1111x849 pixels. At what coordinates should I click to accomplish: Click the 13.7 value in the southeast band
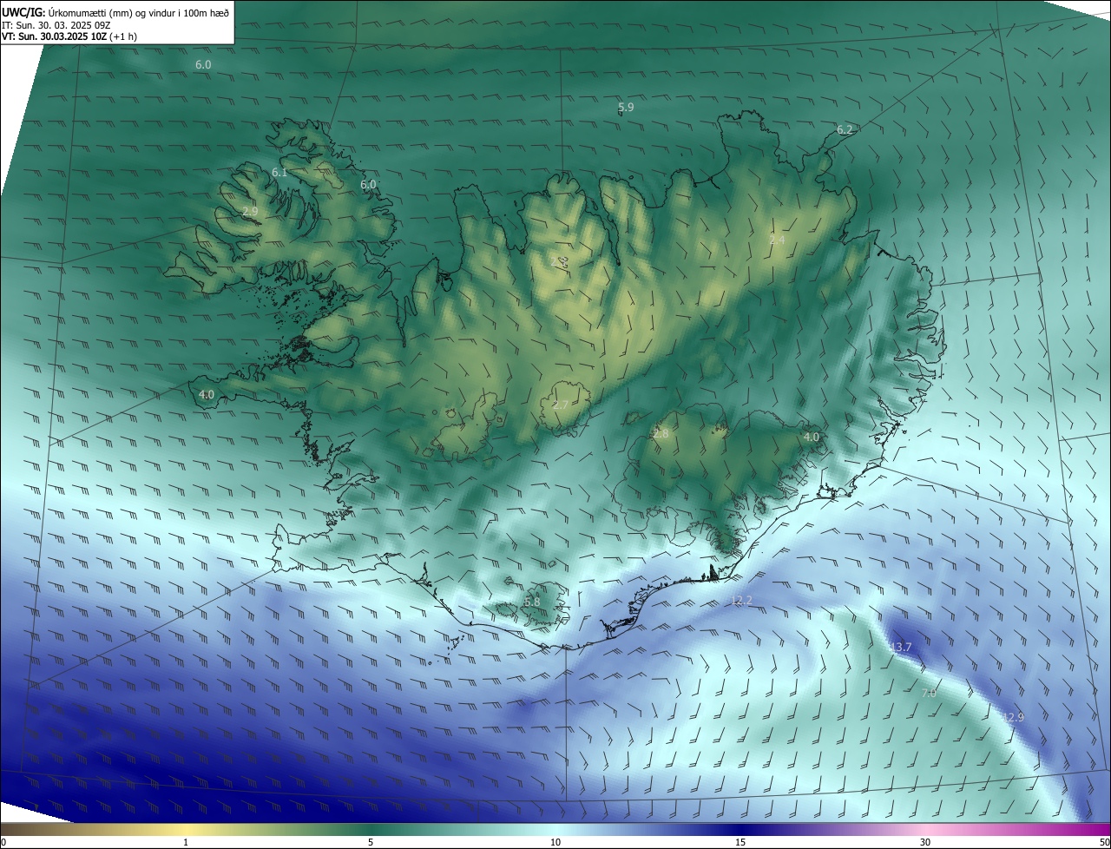pos(900,648)
